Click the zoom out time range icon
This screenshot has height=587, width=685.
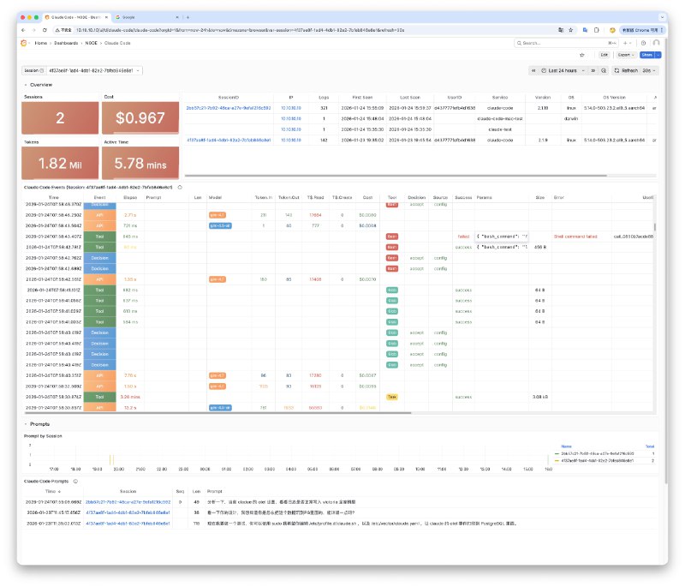[x=604, y=70]
